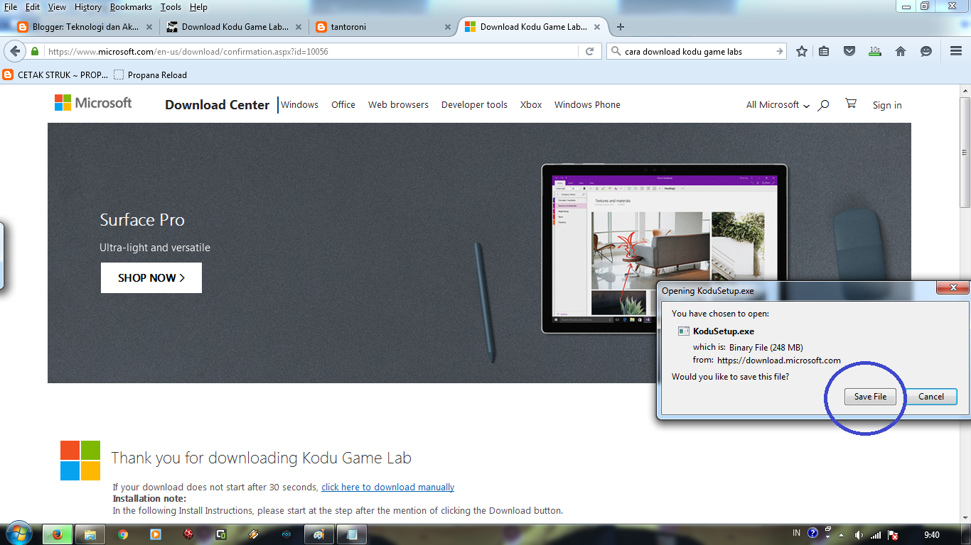Viewport: 971px width, 545px height.
Task: Expand the All Microsoft dropdown
Action: [778, 105]
